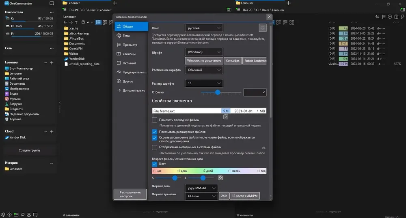Click the settings dialog vertical scrollbar
The width and height of the screenshot is (406, 218).
270,71
